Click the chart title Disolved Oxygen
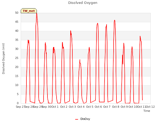Viewport: 166px width, 124px height. (83, 3)
